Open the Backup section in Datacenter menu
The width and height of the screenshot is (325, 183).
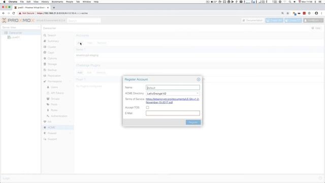(52, 70)
